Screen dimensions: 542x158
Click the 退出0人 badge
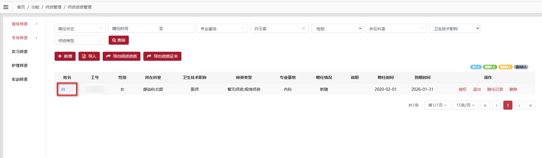521,67
